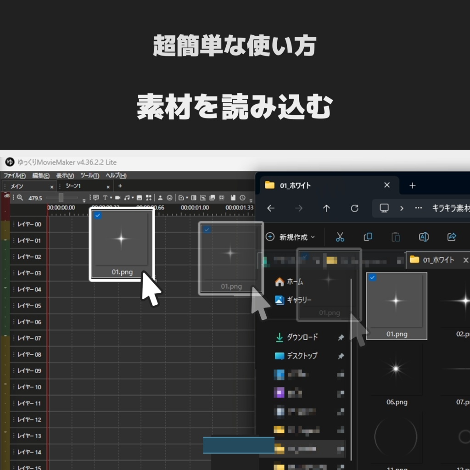This screenshot has height=470, width=470.
Task: Add an audio item with the music note icon
Action: pos(127,197)
